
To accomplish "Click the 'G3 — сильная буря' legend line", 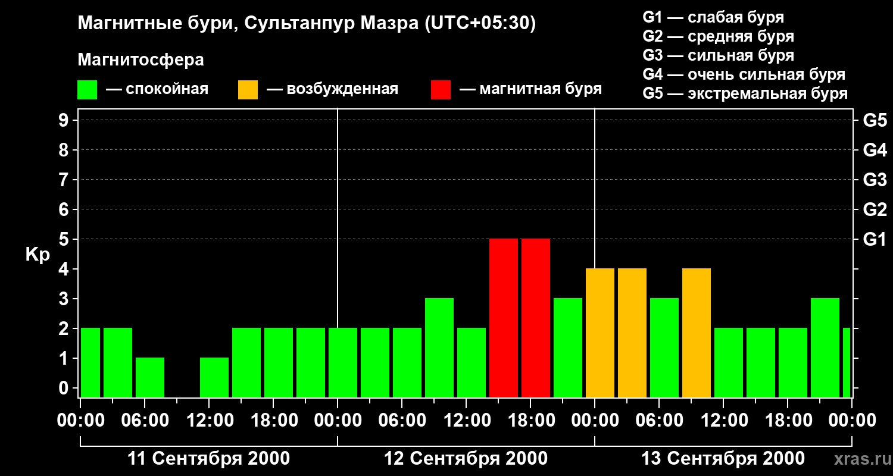I will click(719, 55).
